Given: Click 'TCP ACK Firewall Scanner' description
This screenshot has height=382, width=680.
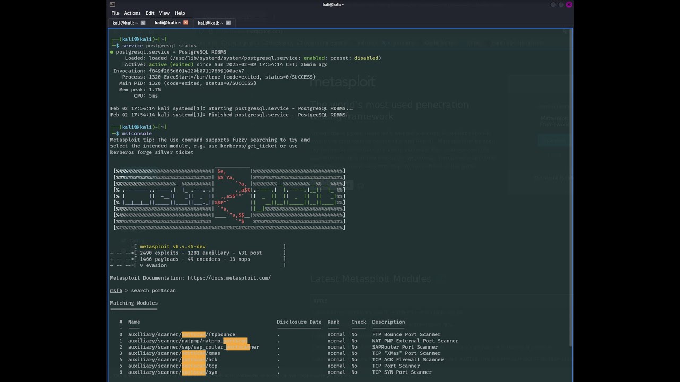Looking at the screenshot, I should pyautogui.click(x=408, y=360).
